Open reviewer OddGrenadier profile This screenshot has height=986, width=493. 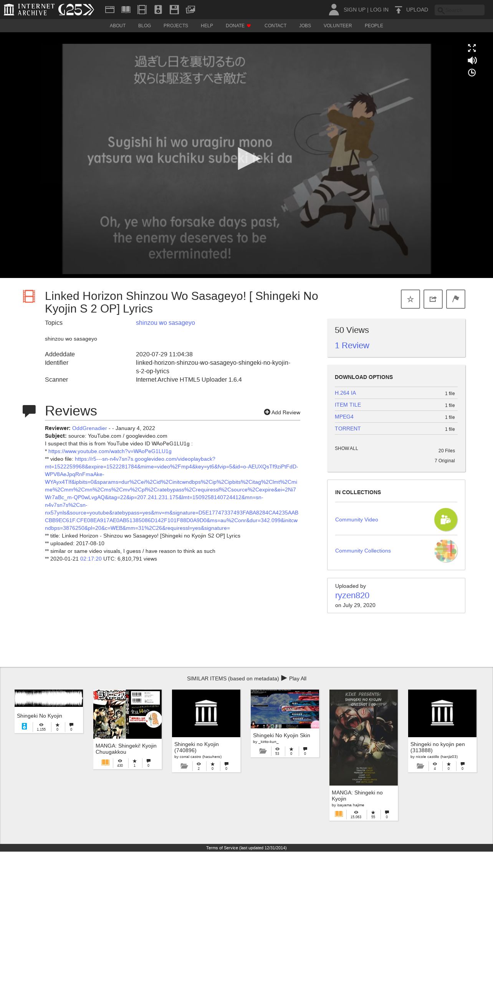(89, 428)
